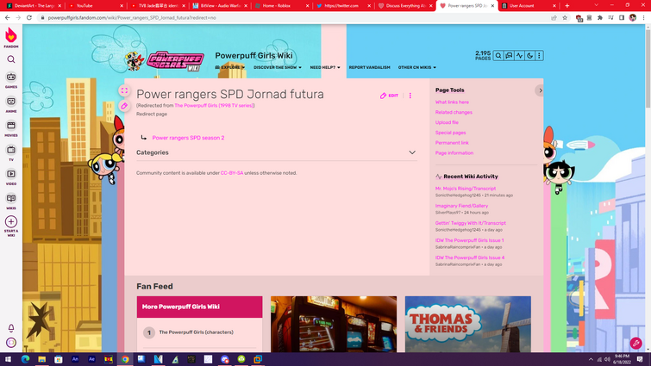
Task: Open The Powerpuff Girls (characters) feed item
Action: pos(196,332)
